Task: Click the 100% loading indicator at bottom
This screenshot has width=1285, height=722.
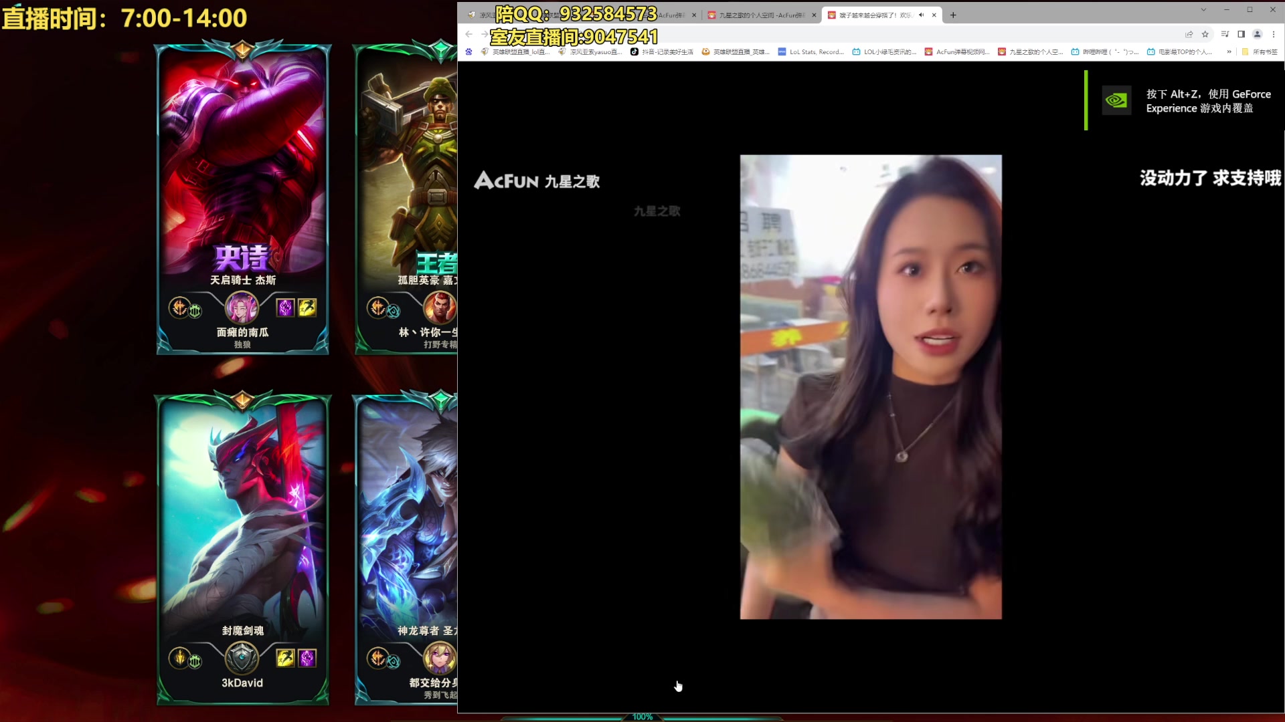Action: coord(642,717)
